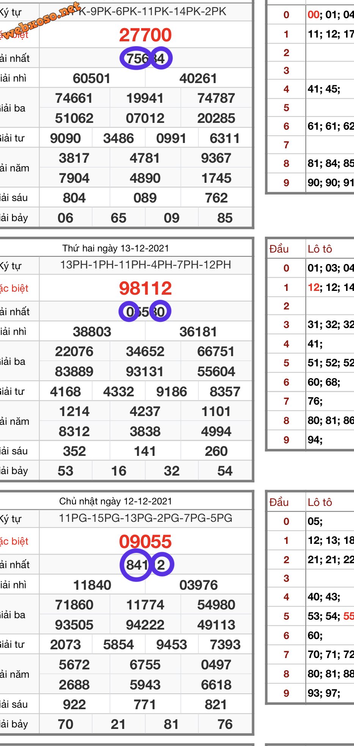
Task: Select the code string 11PG-15PG-13PG-2PG-7PG-5PG
Action: 146,518
